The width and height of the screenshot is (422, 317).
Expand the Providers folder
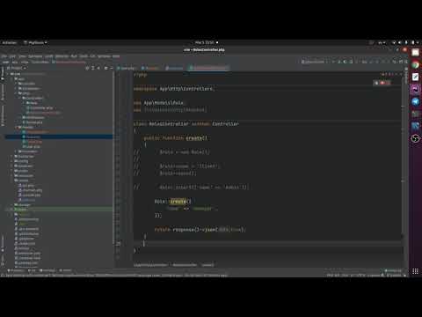17,151
